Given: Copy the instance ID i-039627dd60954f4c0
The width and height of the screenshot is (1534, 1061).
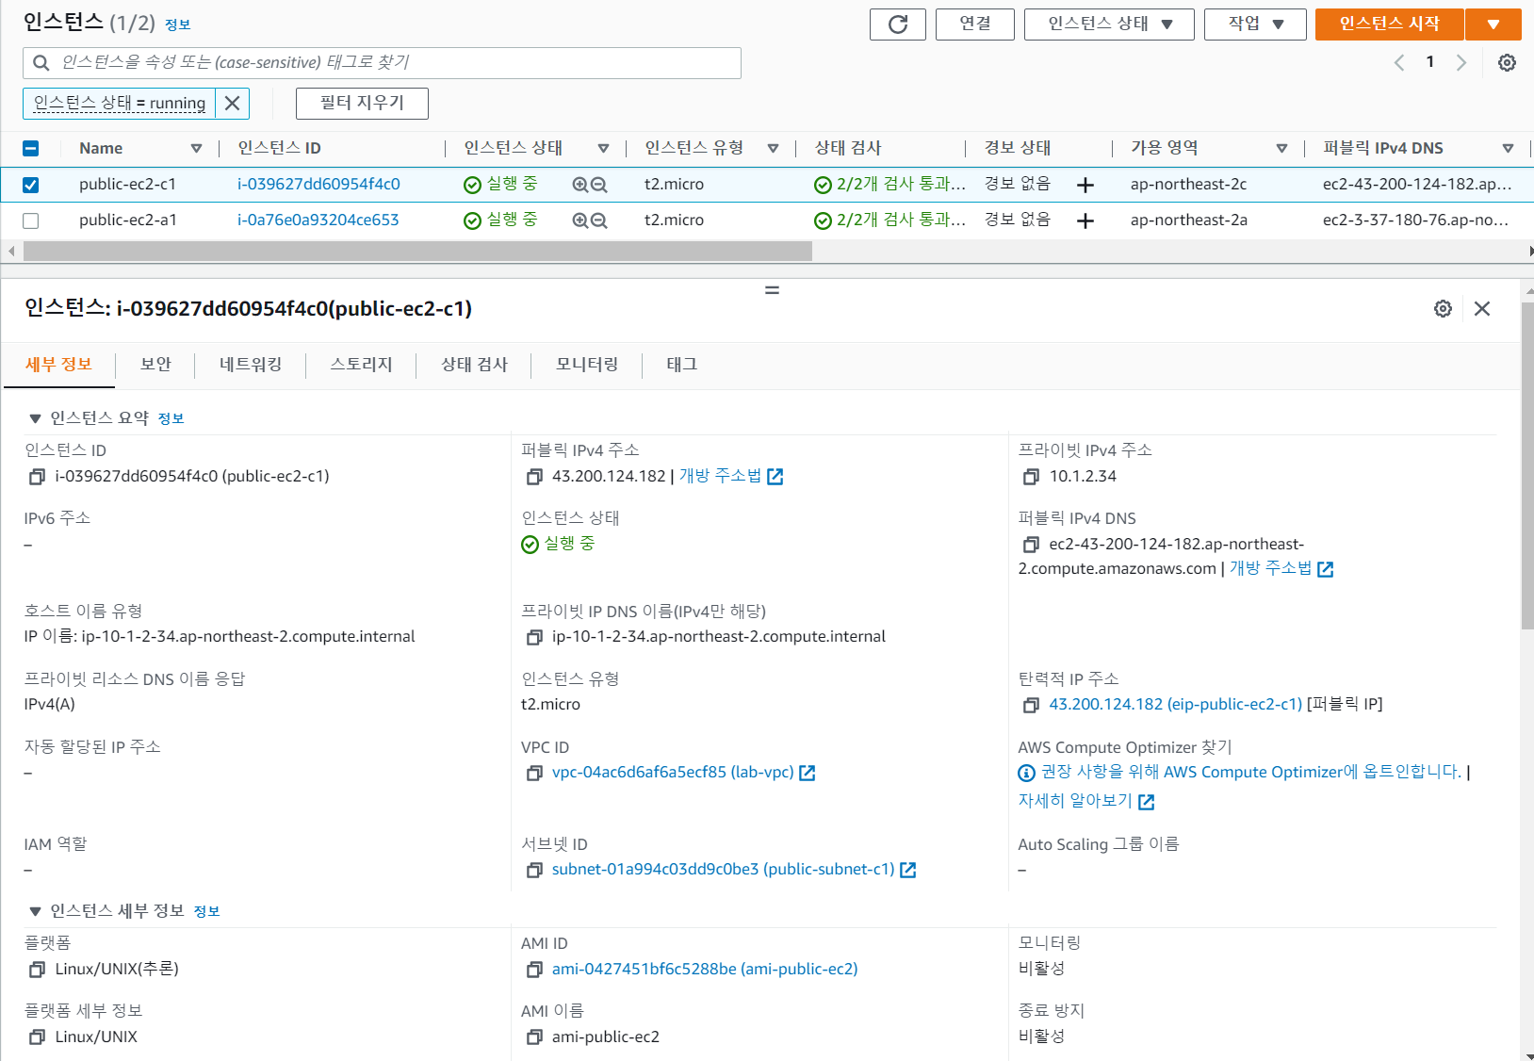Looking at the screenshot, I should pyautogui.click(x=35, y=477).
